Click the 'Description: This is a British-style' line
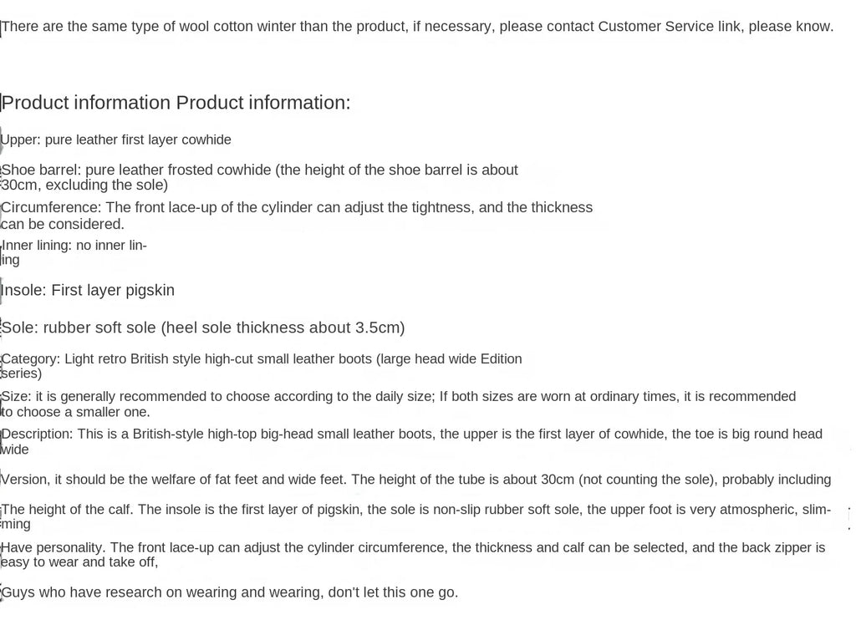 click(x=412, y=434)
